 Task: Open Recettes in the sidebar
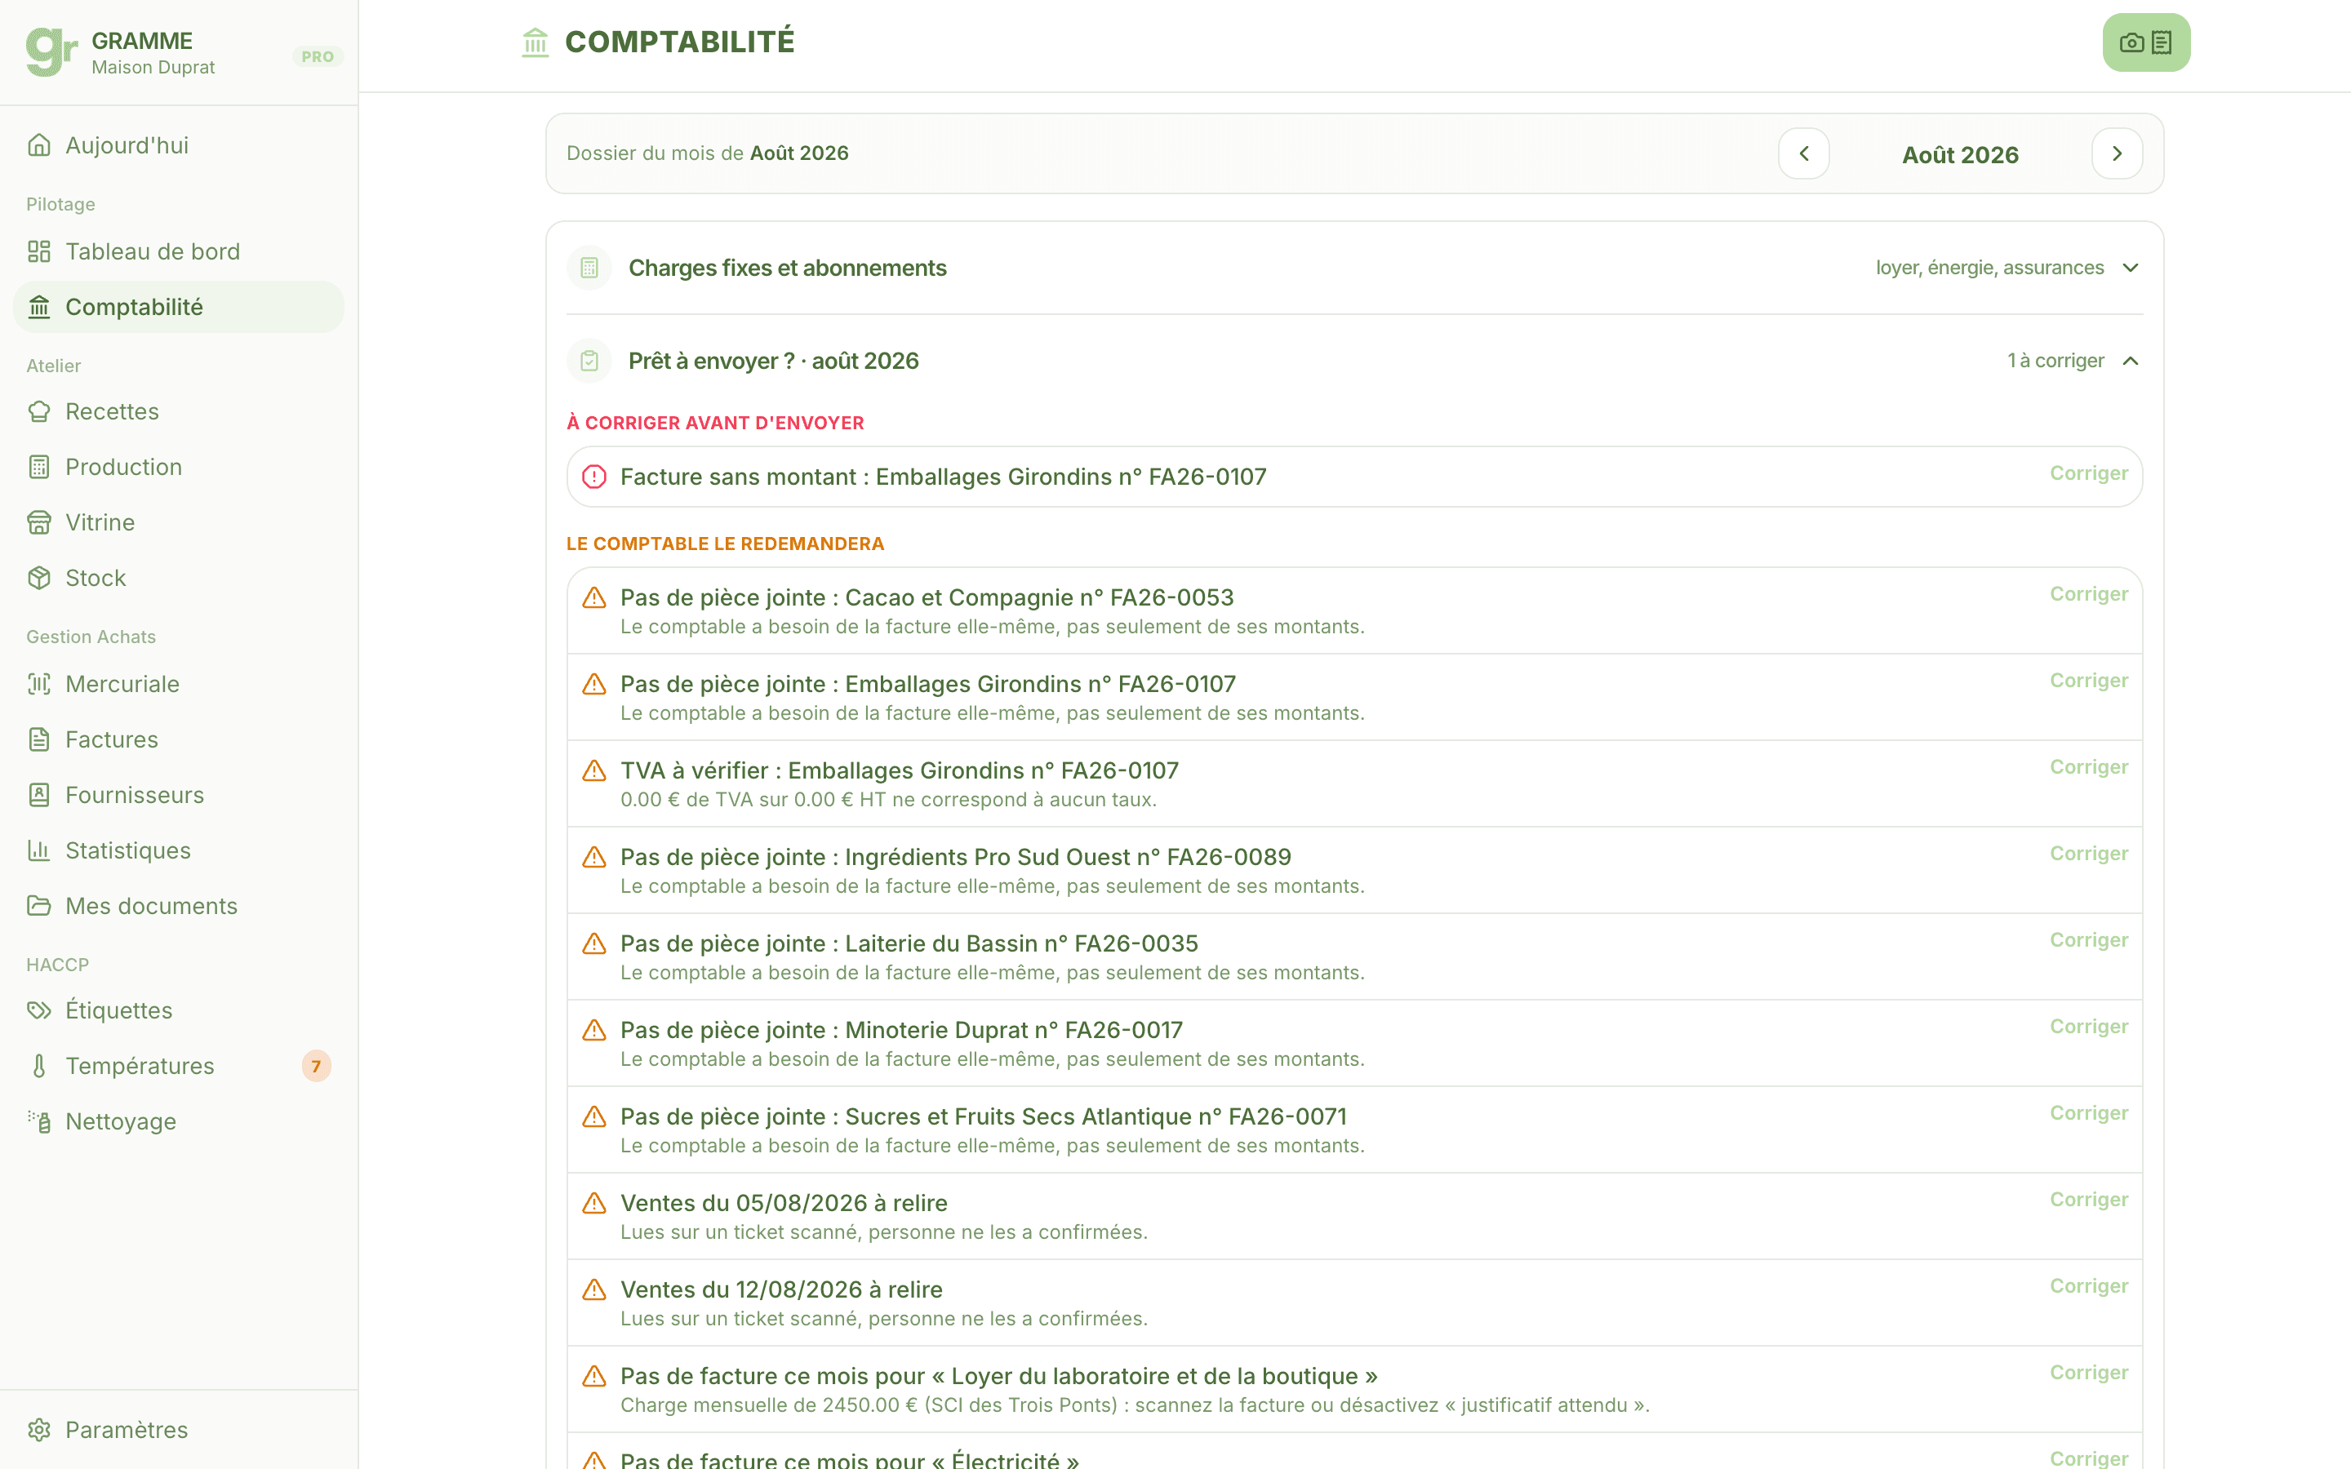pos(179,412)
